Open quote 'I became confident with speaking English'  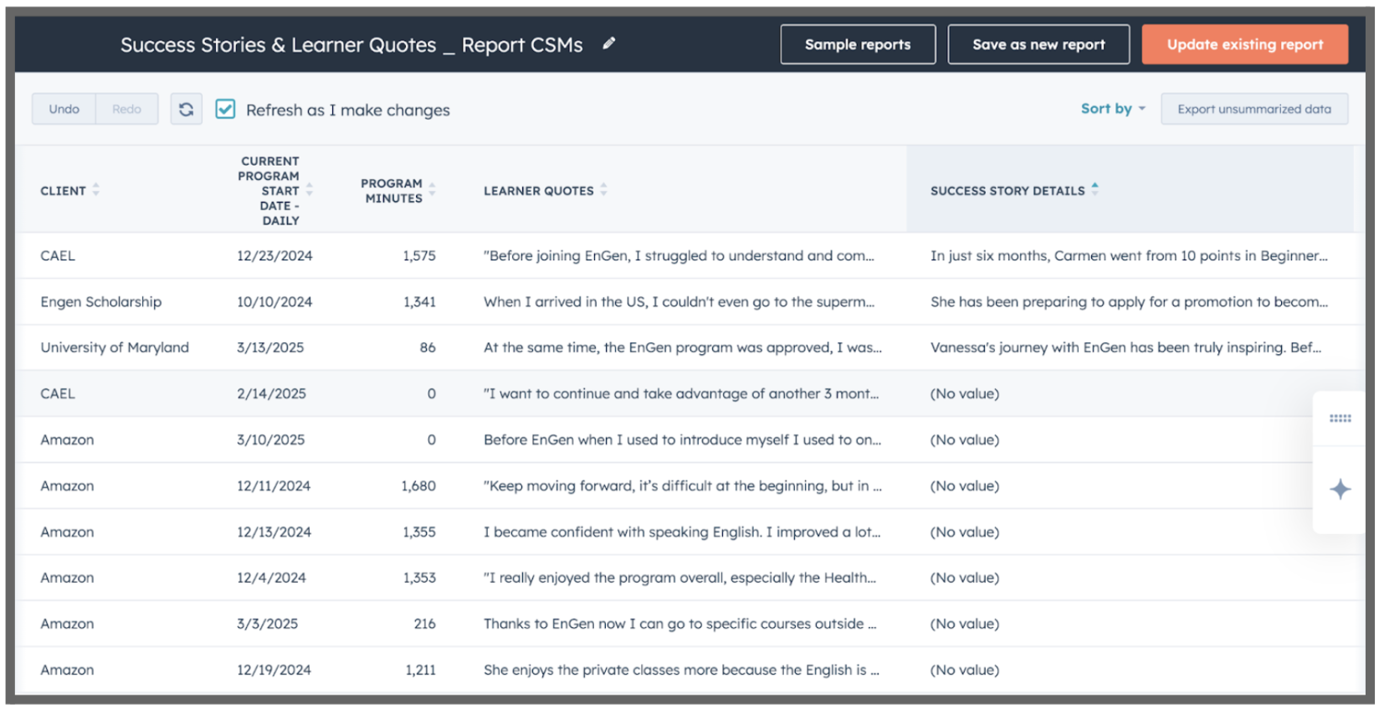point(682,532)
